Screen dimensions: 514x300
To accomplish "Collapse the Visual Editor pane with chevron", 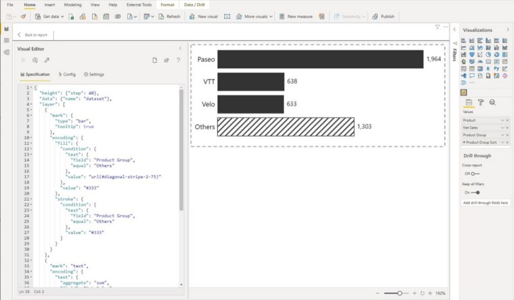I will (x=180, y=48).
